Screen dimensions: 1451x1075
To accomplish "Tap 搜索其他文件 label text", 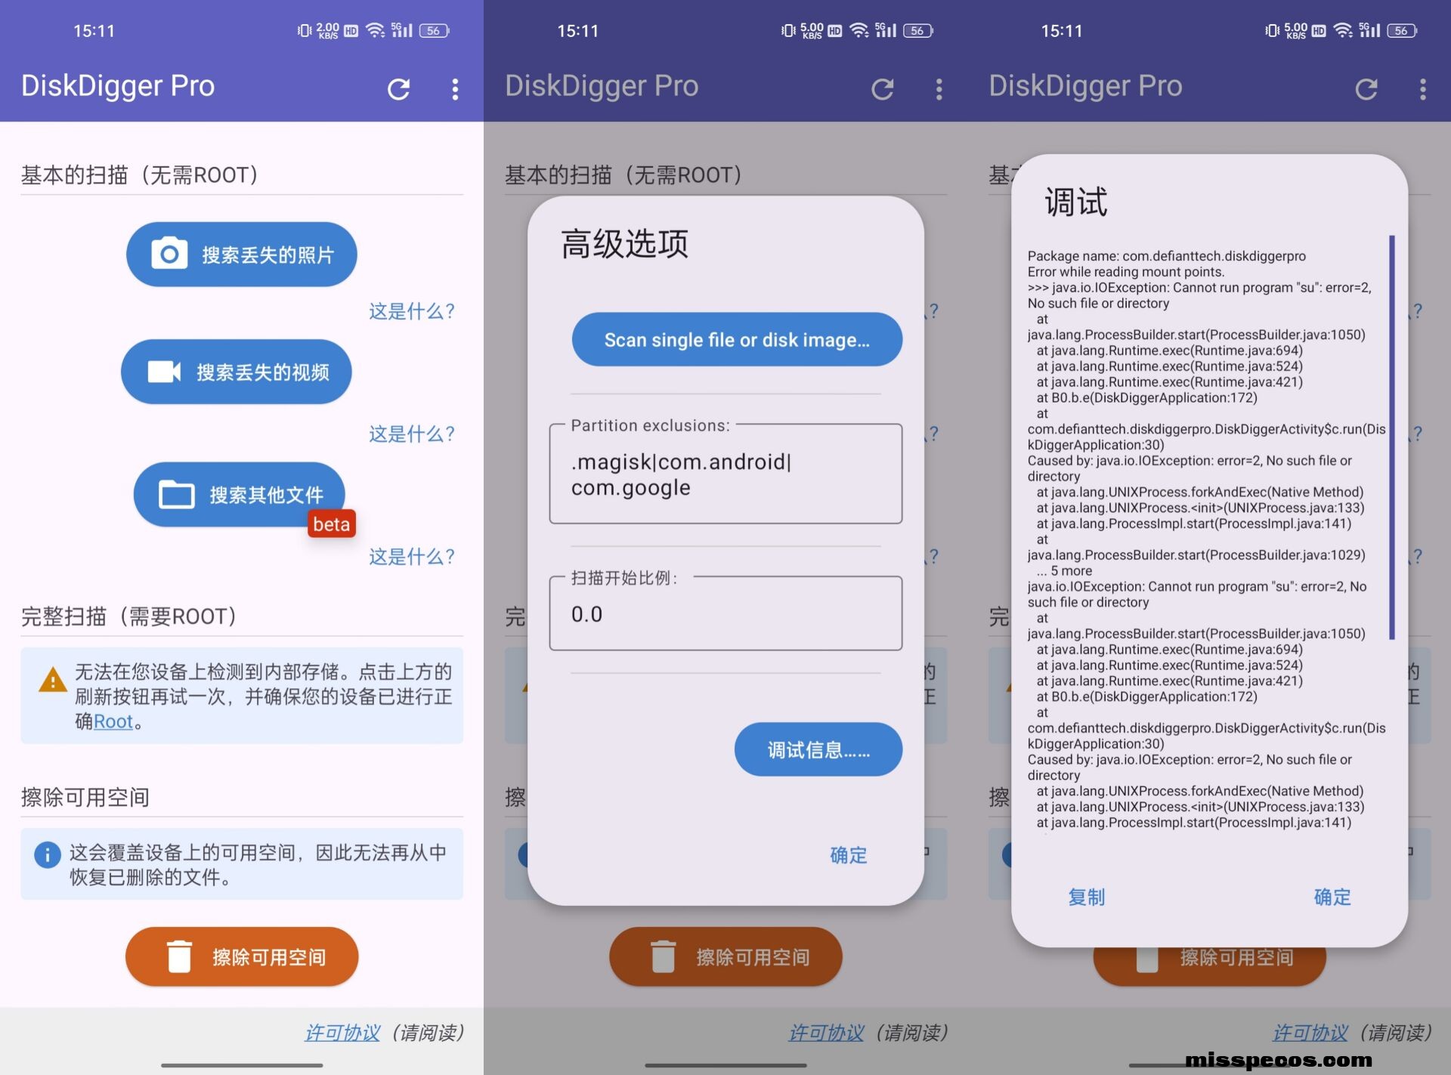I will point(266,495).
